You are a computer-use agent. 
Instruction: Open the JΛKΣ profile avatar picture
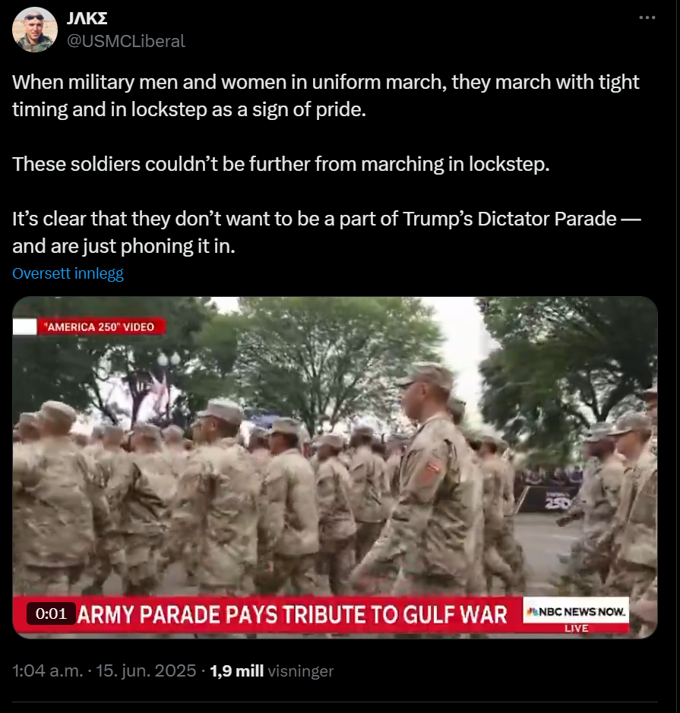[34, 30]
